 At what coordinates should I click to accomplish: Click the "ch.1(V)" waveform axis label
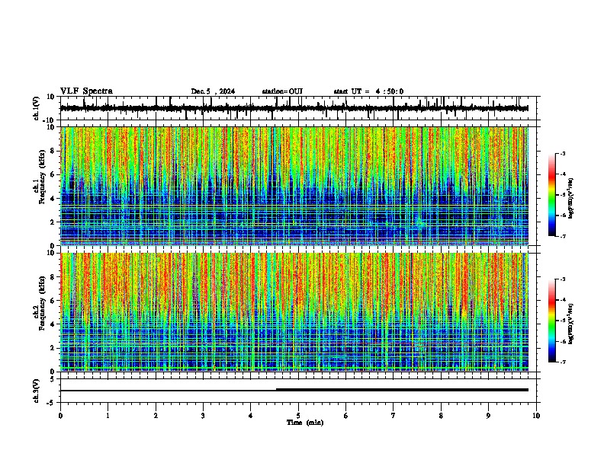pyautogui.click(x=37, y=108)
